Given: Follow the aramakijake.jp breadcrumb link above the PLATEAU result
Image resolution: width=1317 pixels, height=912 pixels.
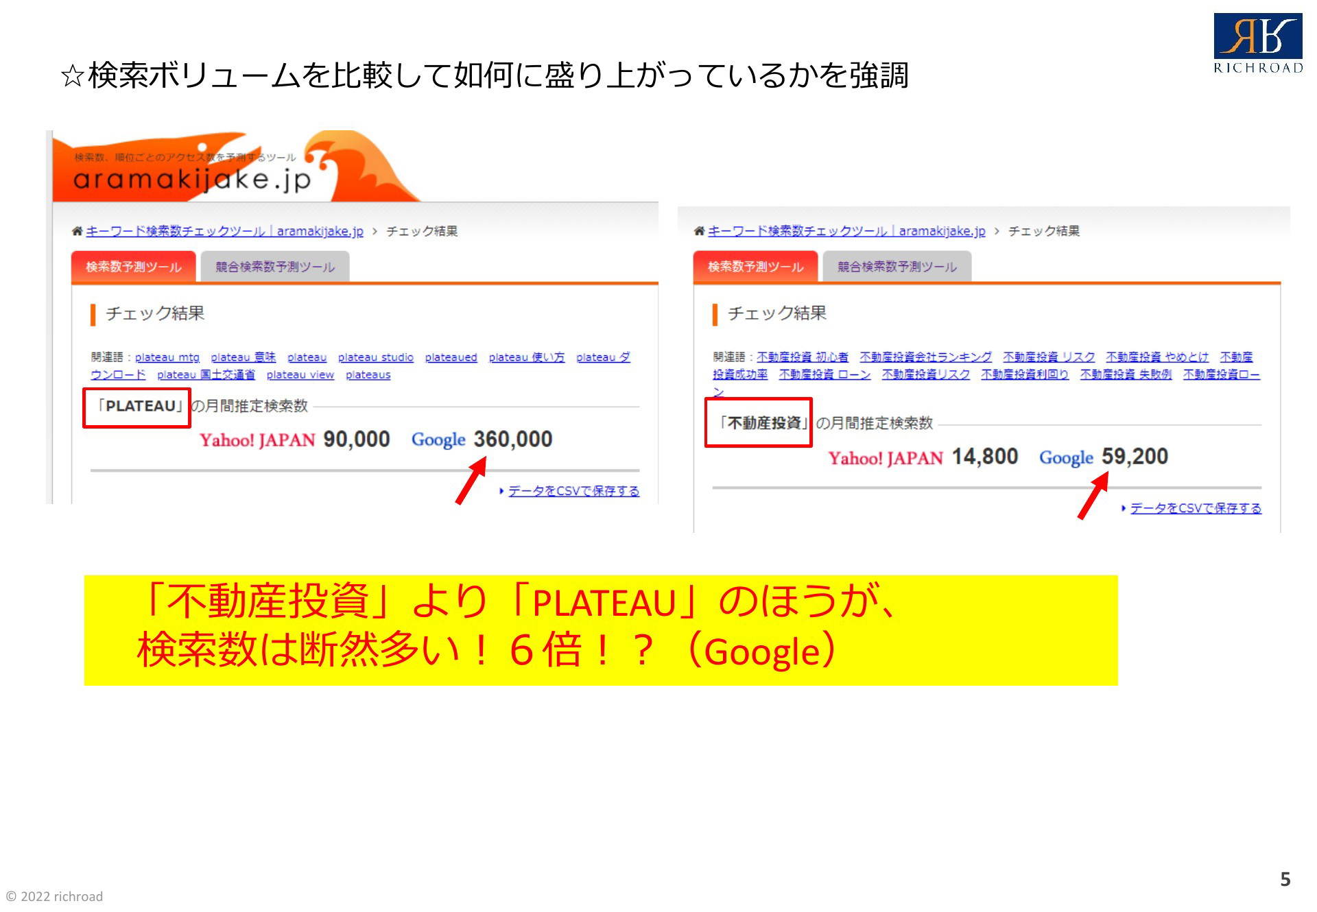Looking at the screenshot, I should (x=224, y=231).
